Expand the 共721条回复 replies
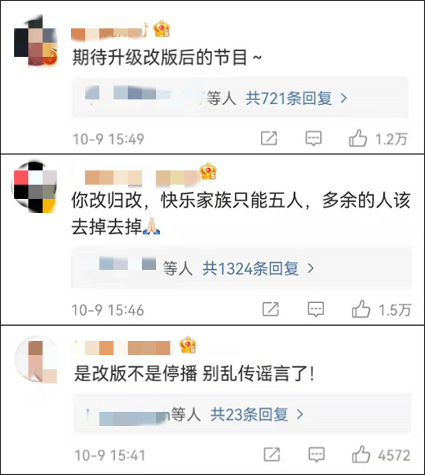425x475 pixels. point(296,99)
